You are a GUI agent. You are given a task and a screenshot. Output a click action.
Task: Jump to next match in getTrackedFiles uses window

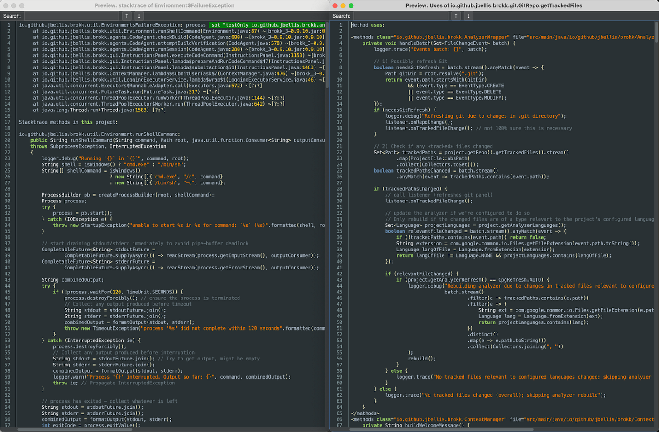(x=468, y=16)
